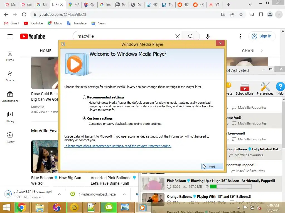This screenshot has height=213, width=285.
Task: Clear the YouTube search box text
Action: click(178, 36)
